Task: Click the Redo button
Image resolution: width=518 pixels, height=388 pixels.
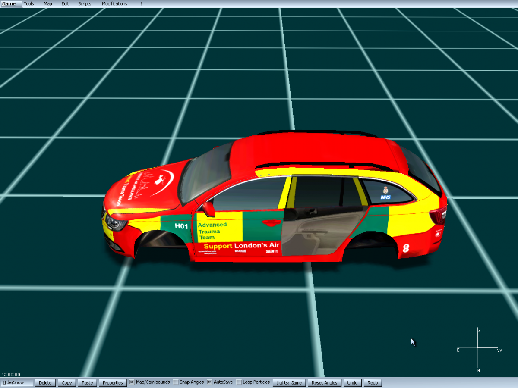Action: point(373,382)
